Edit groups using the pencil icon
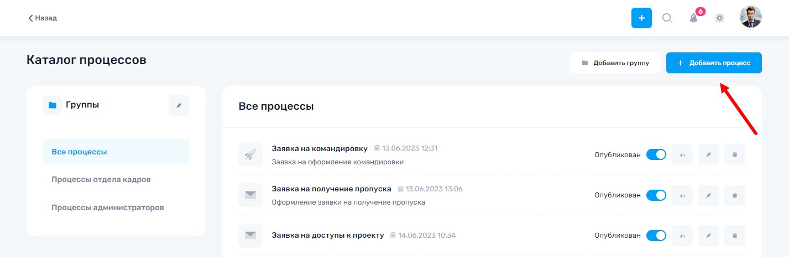This screenshot has width=789, height=257. pos(179,105)
